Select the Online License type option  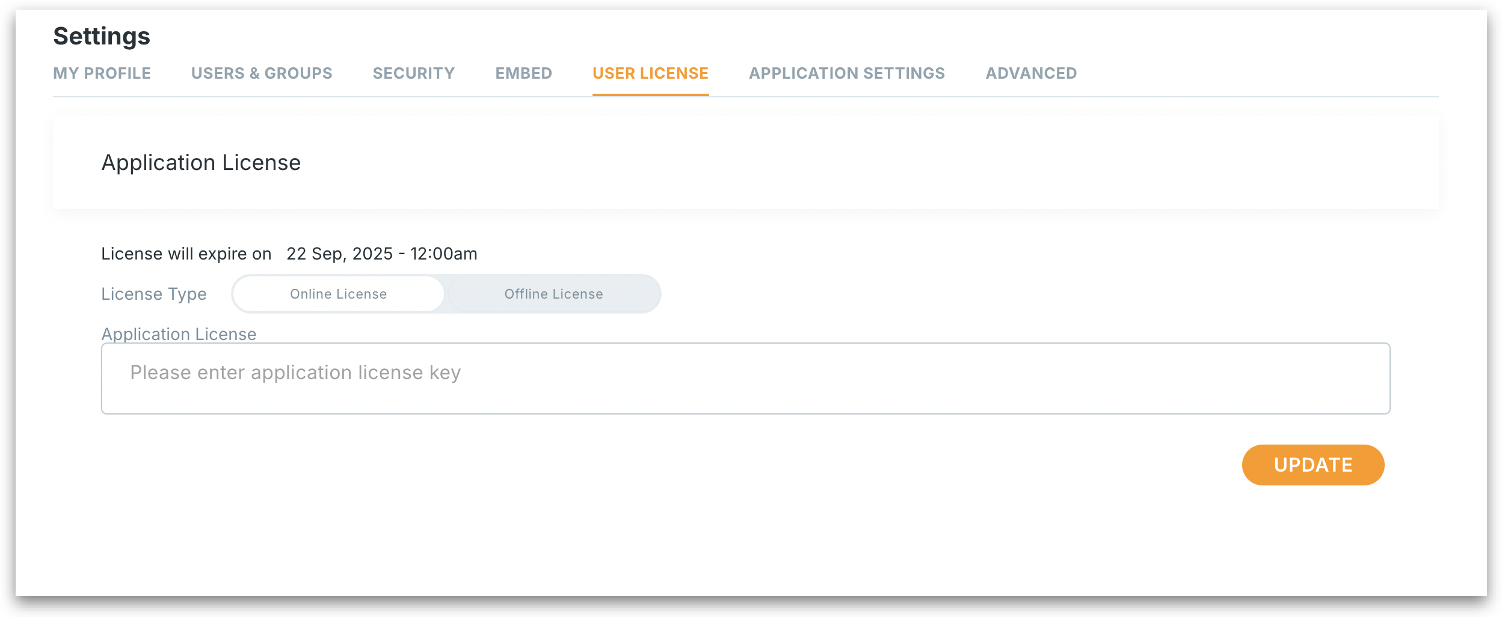(338, 294)
